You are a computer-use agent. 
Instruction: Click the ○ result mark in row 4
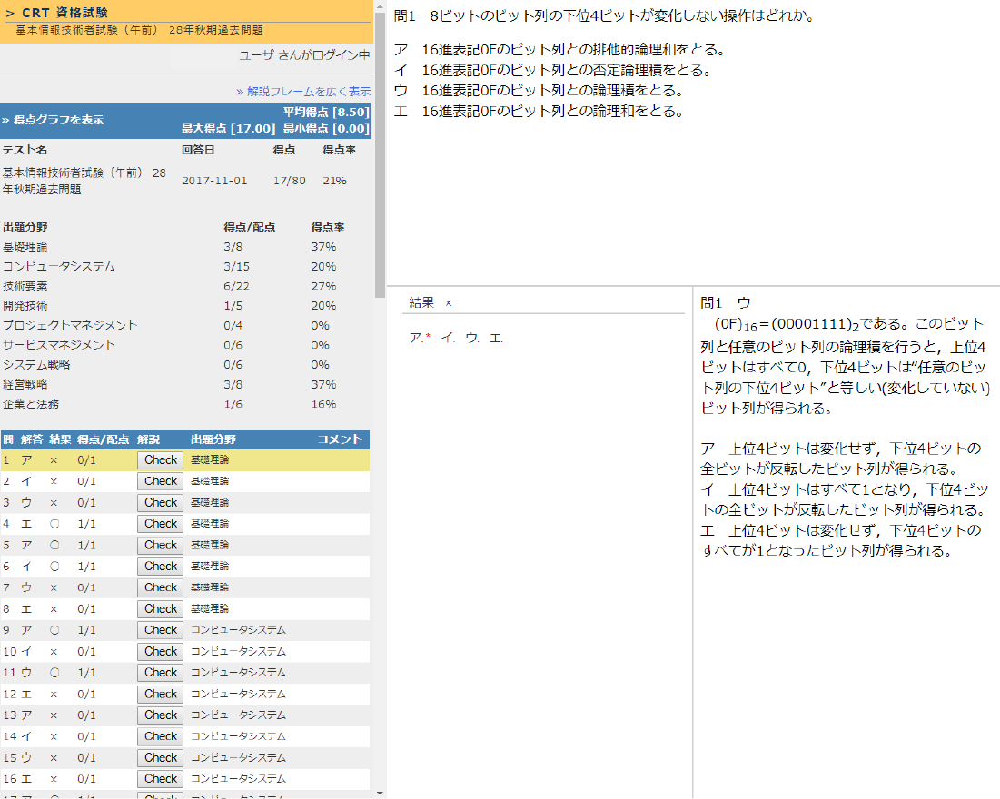coord(54,524)
